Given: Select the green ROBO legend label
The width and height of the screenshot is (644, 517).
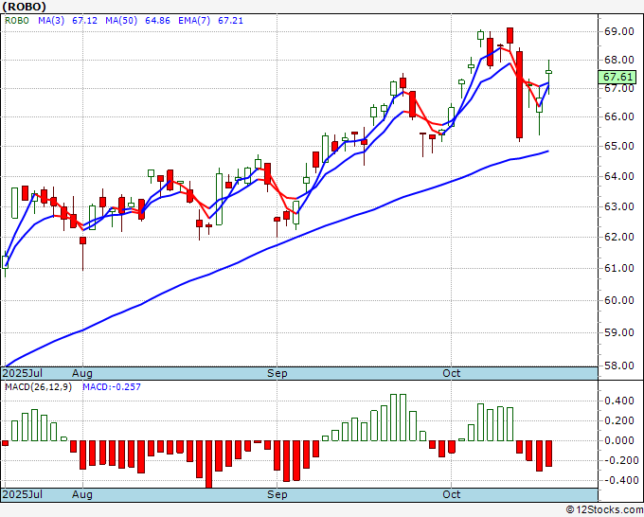Looking at the screenshot, I should [x=17, y=21].
